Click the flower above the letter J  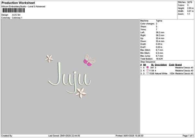pyautogui.click(x=49, y=59)
